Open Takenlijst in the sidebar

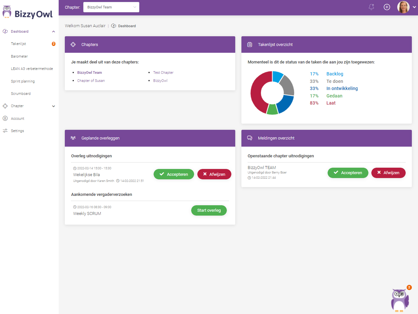coord(18,44)
